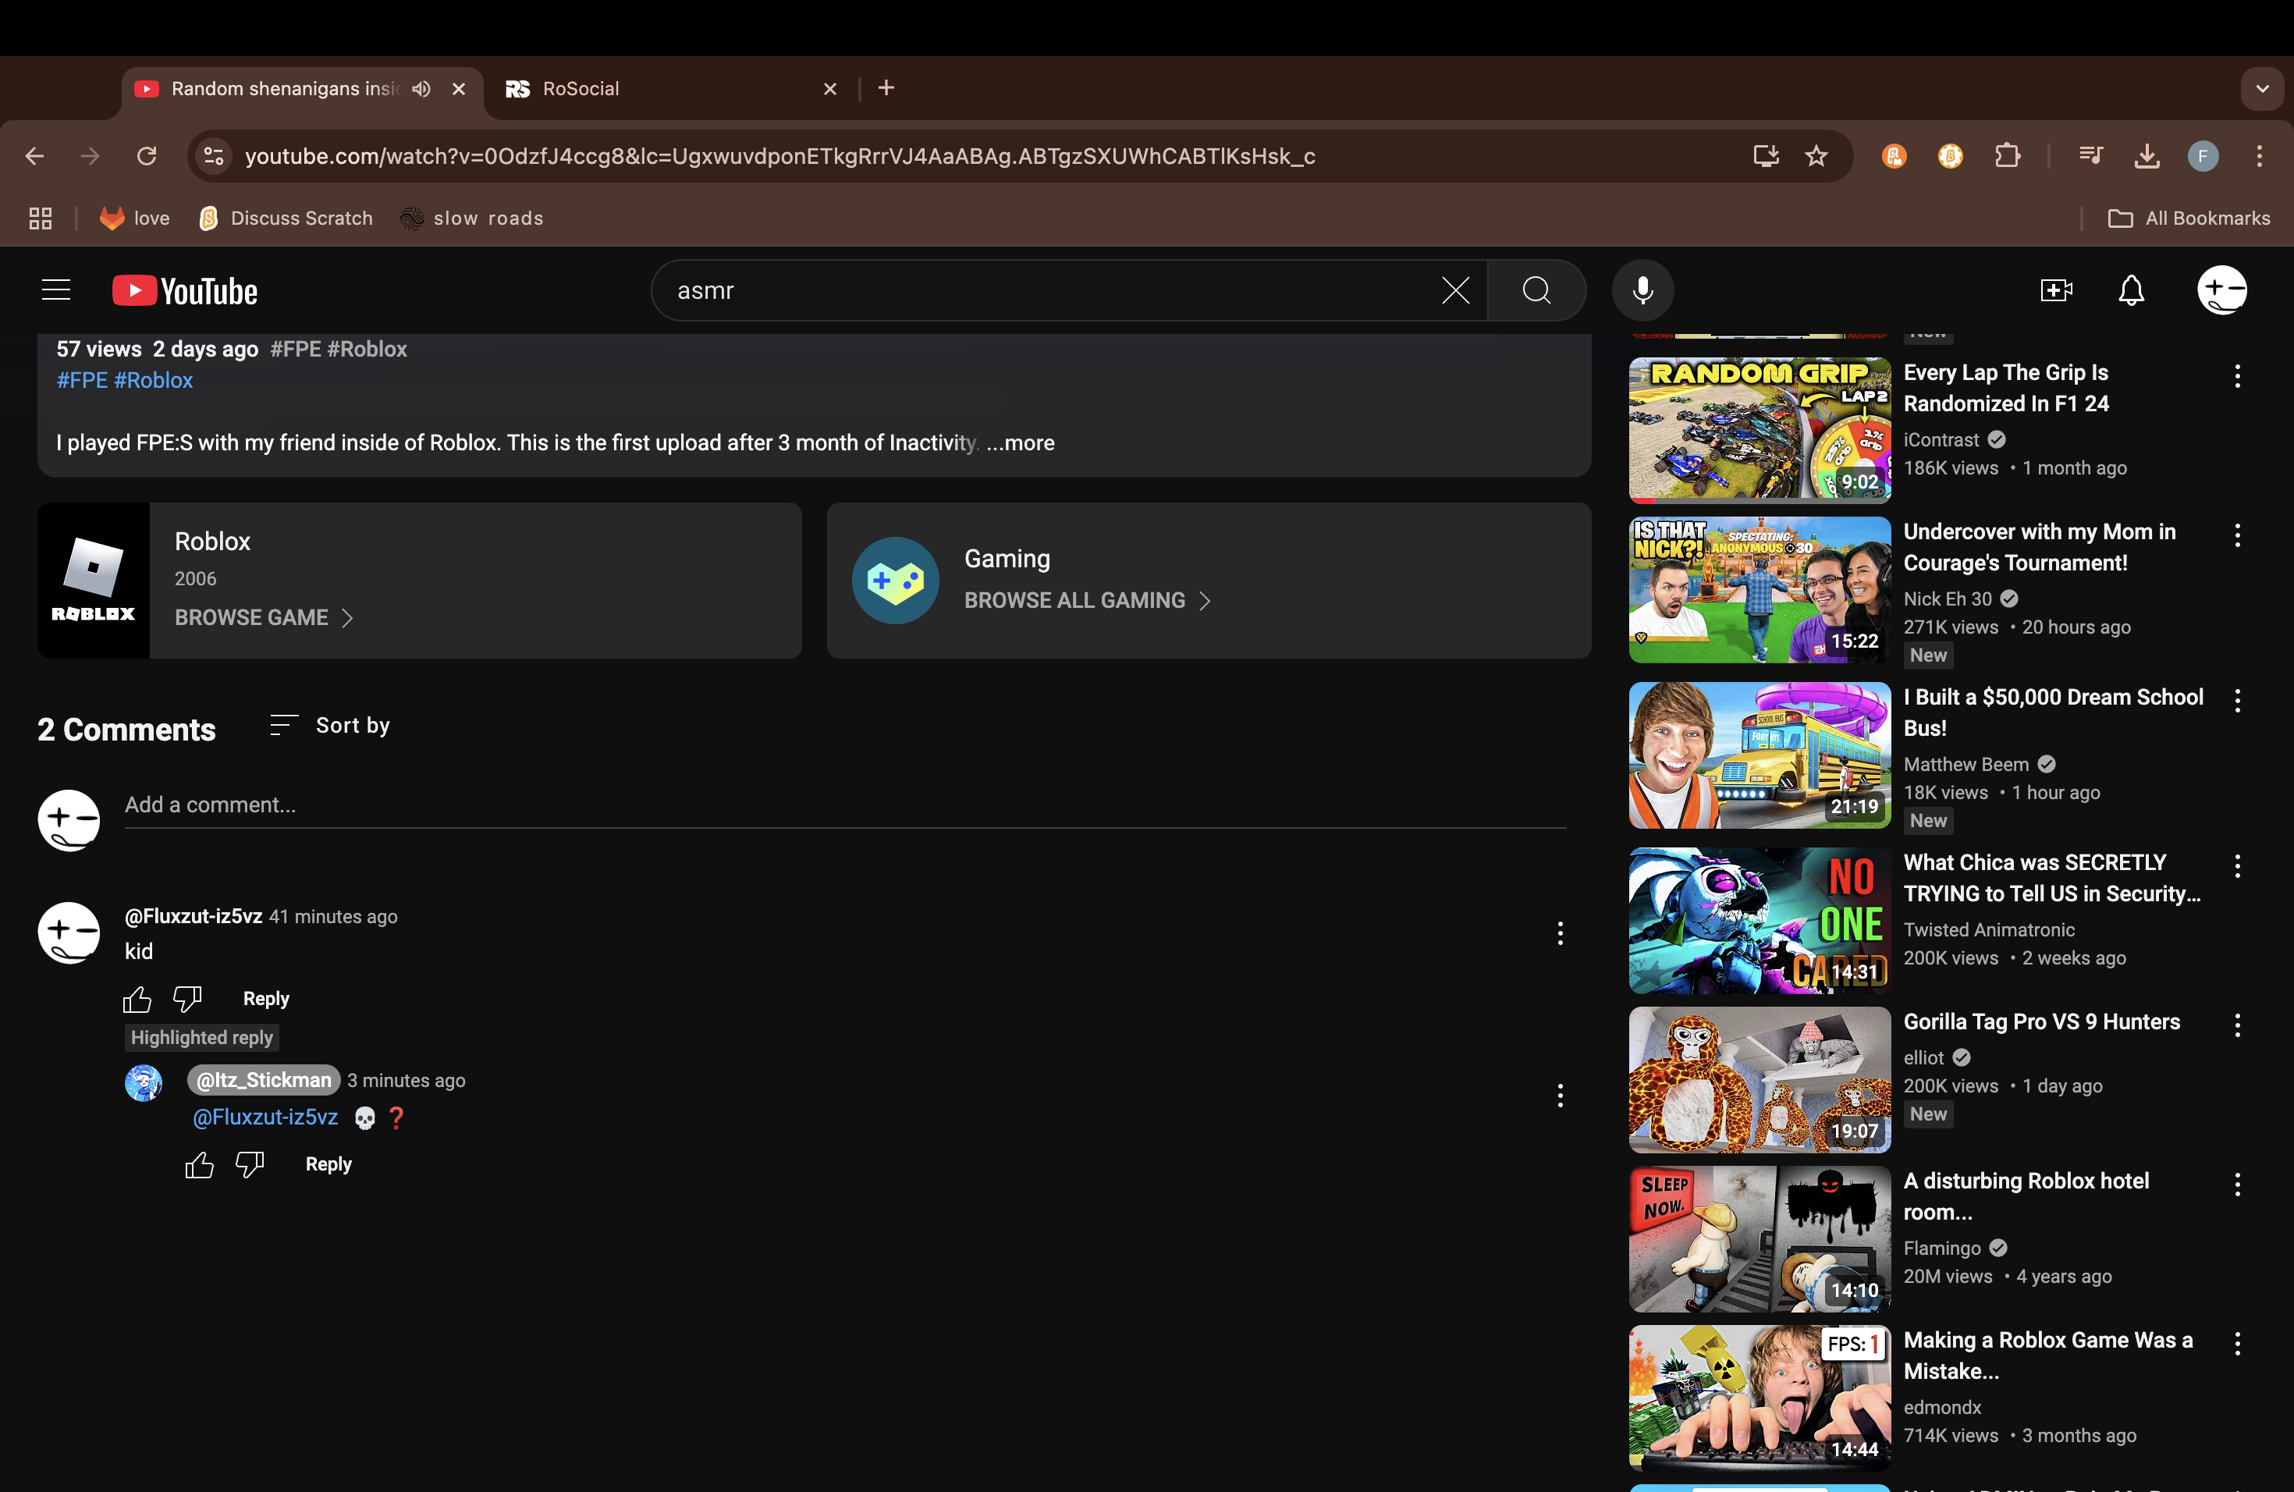
Task: Open the @Itz_Stickman channel badge
Action: [264, 1081]
